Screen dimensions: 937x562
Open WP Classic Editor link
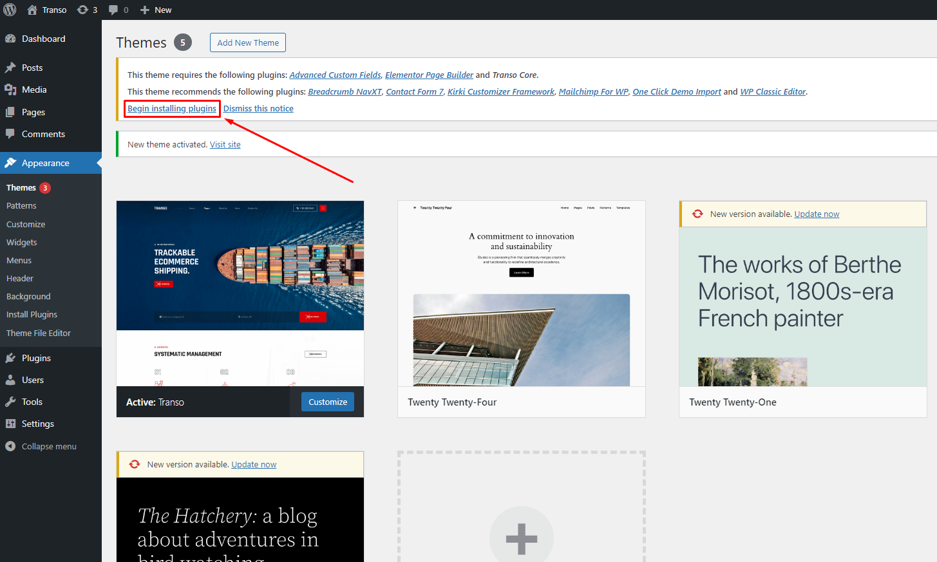[x=773, y=91]
